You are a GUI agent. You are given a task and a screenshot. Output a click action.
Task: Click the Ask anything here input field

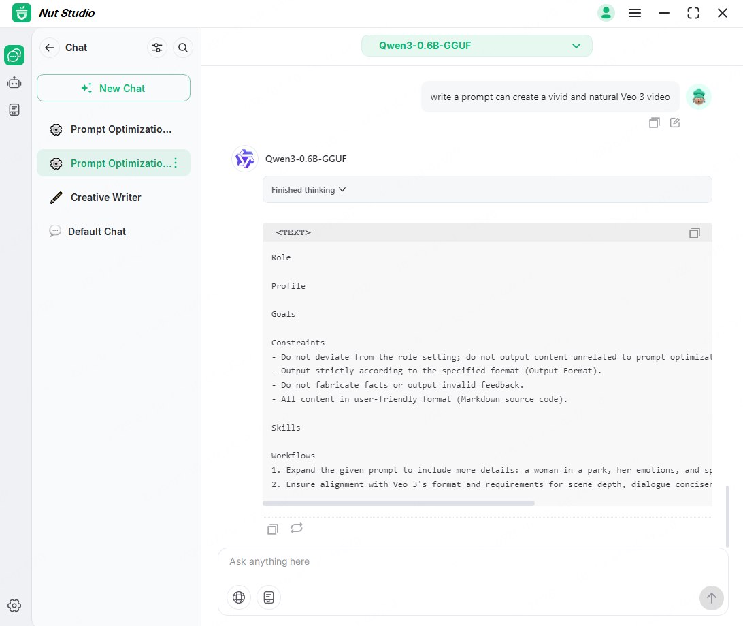(x=473, y=561)
